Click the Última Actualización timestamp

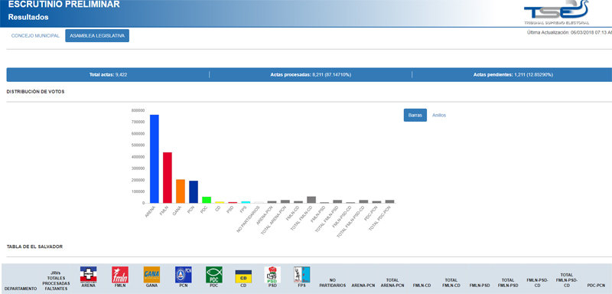pos(569,32)
